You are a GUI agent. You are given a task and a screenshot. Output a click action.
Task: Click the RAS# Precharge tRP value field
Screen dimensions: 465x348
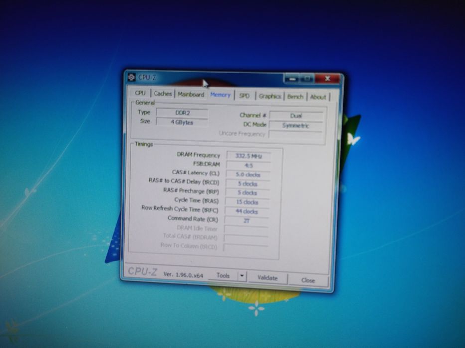pos(247,193)
